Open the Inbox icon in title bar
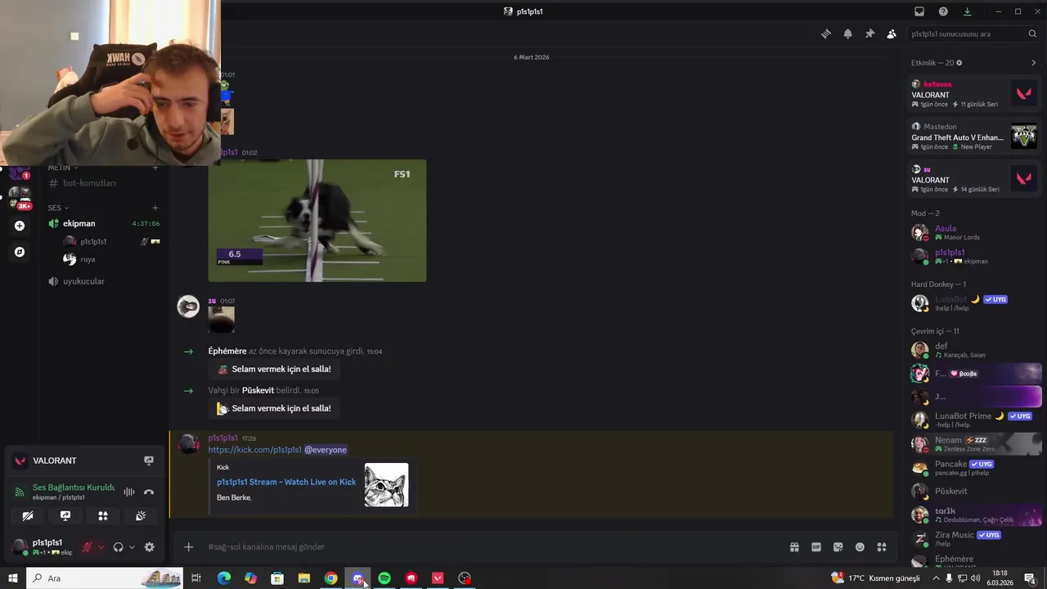The height and width of the screenshot is (589, 1047). (919, 11)
